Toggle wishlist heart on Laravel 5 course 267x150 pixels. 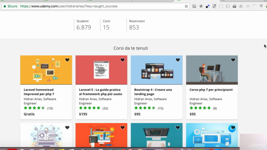(x=122, y=60)
